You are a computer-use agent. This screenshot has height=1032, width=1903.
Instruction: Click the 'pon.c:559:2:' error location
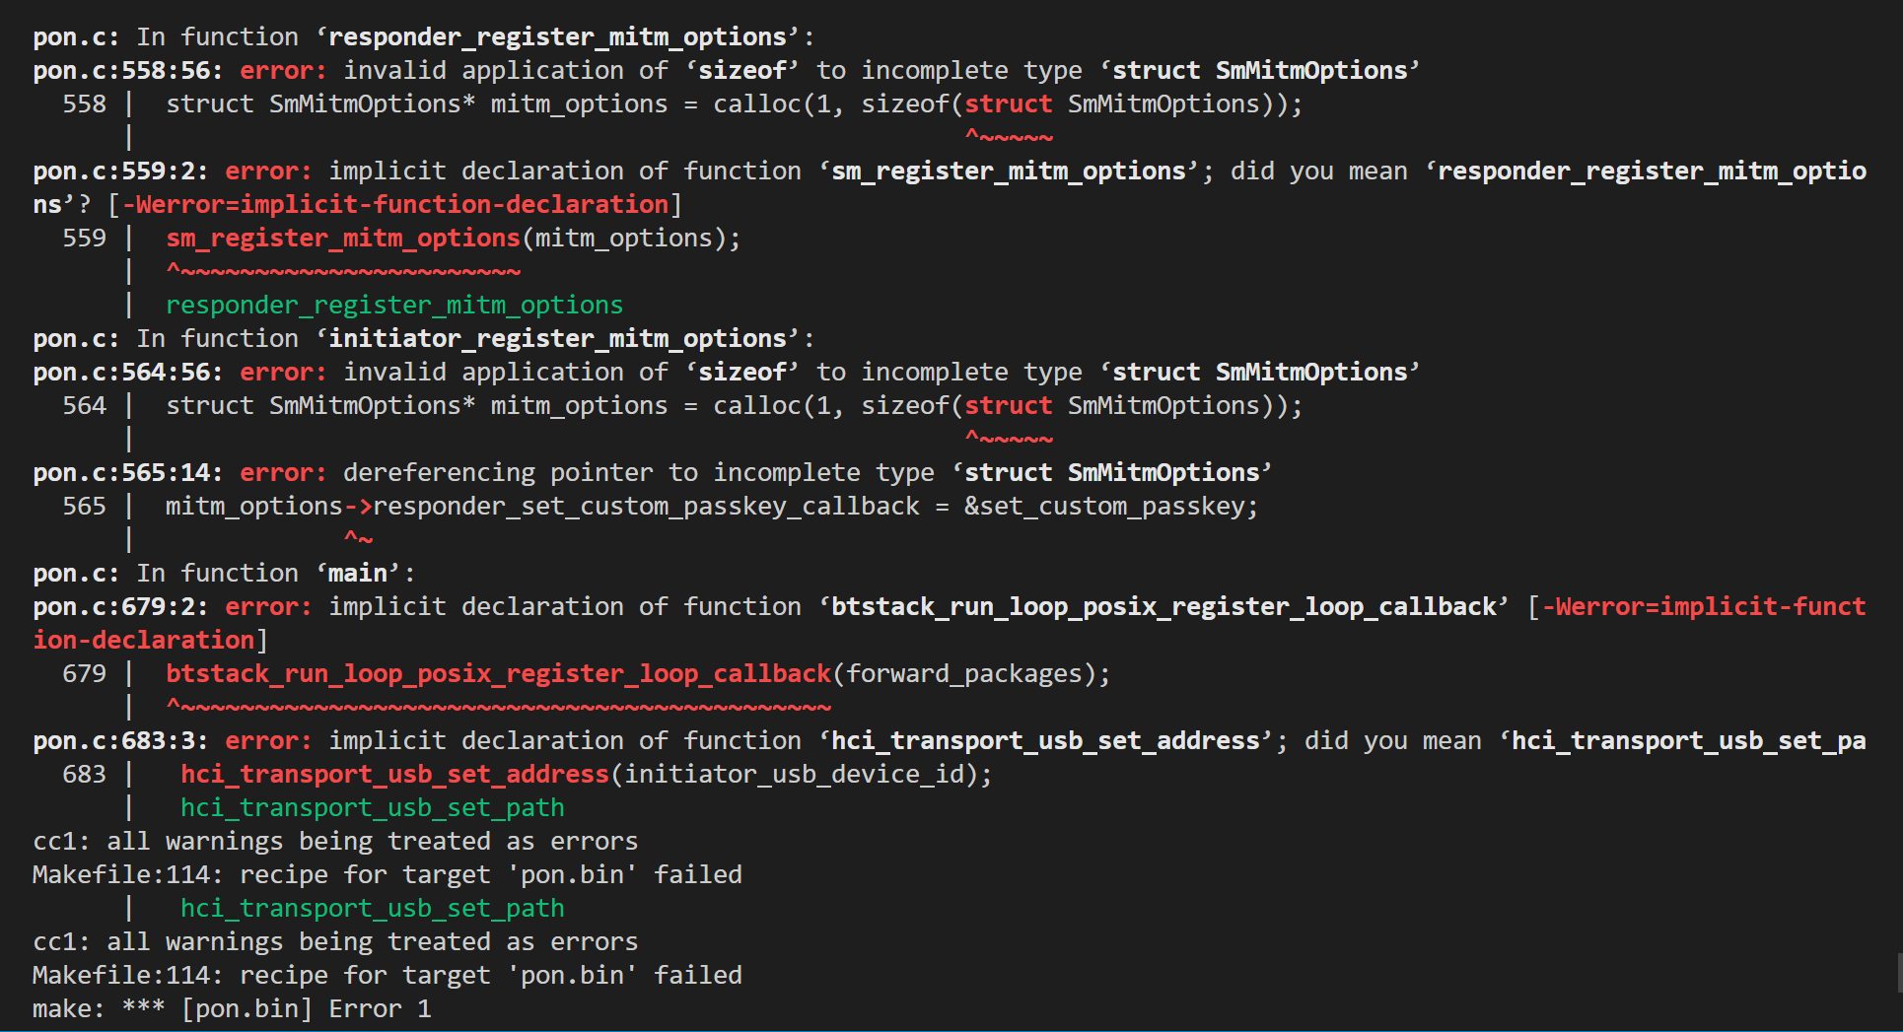120,172
